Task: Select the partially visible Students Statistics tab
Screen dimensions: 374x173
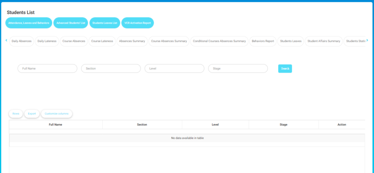Action: point(354,41)
